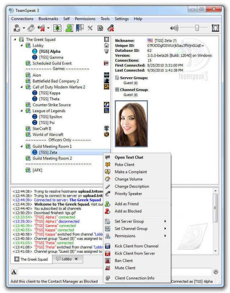This screenshot has width=230, height=293.
Task: Open the contacts list toolbar icon
Action: tap(70, 28)
